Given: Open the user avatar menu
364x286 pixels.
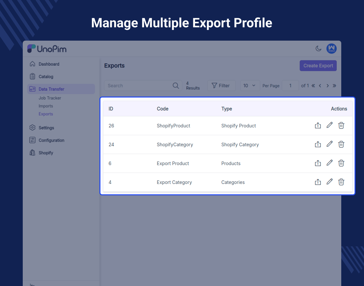Looking at the screenshot, I should pyautogui.click(x=331, y=49).
